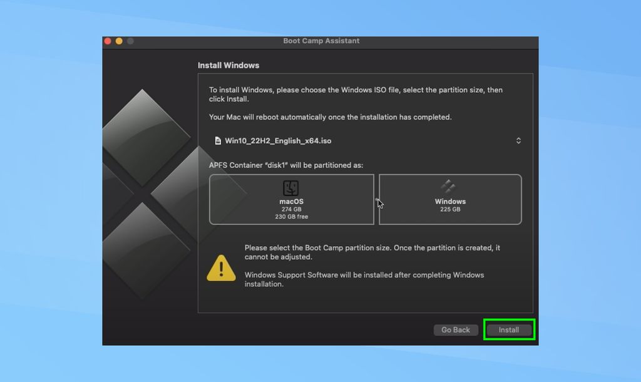641x382 pixels.
Task: Expand the ISO chooser for Win10_22H2_English_x64.iso
Action: click(x=518, y=140)
